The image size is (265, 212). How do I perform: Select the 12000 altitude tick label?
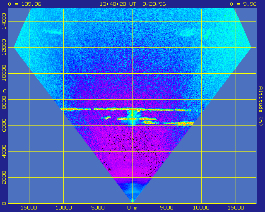[4, 47]
